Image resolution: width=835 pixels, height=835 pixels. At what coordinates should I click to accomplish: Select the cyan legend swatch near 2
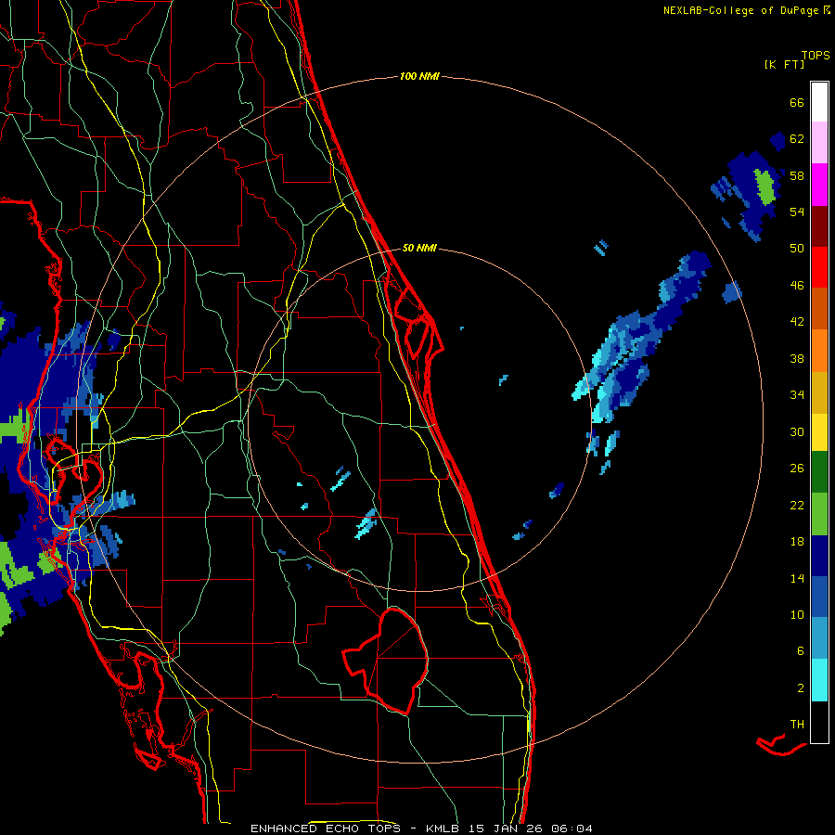(x=819, y=680)
